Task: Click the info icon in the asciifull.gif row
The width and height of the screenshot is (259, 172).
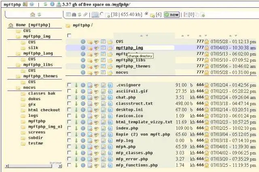Action: click(83, 91)
